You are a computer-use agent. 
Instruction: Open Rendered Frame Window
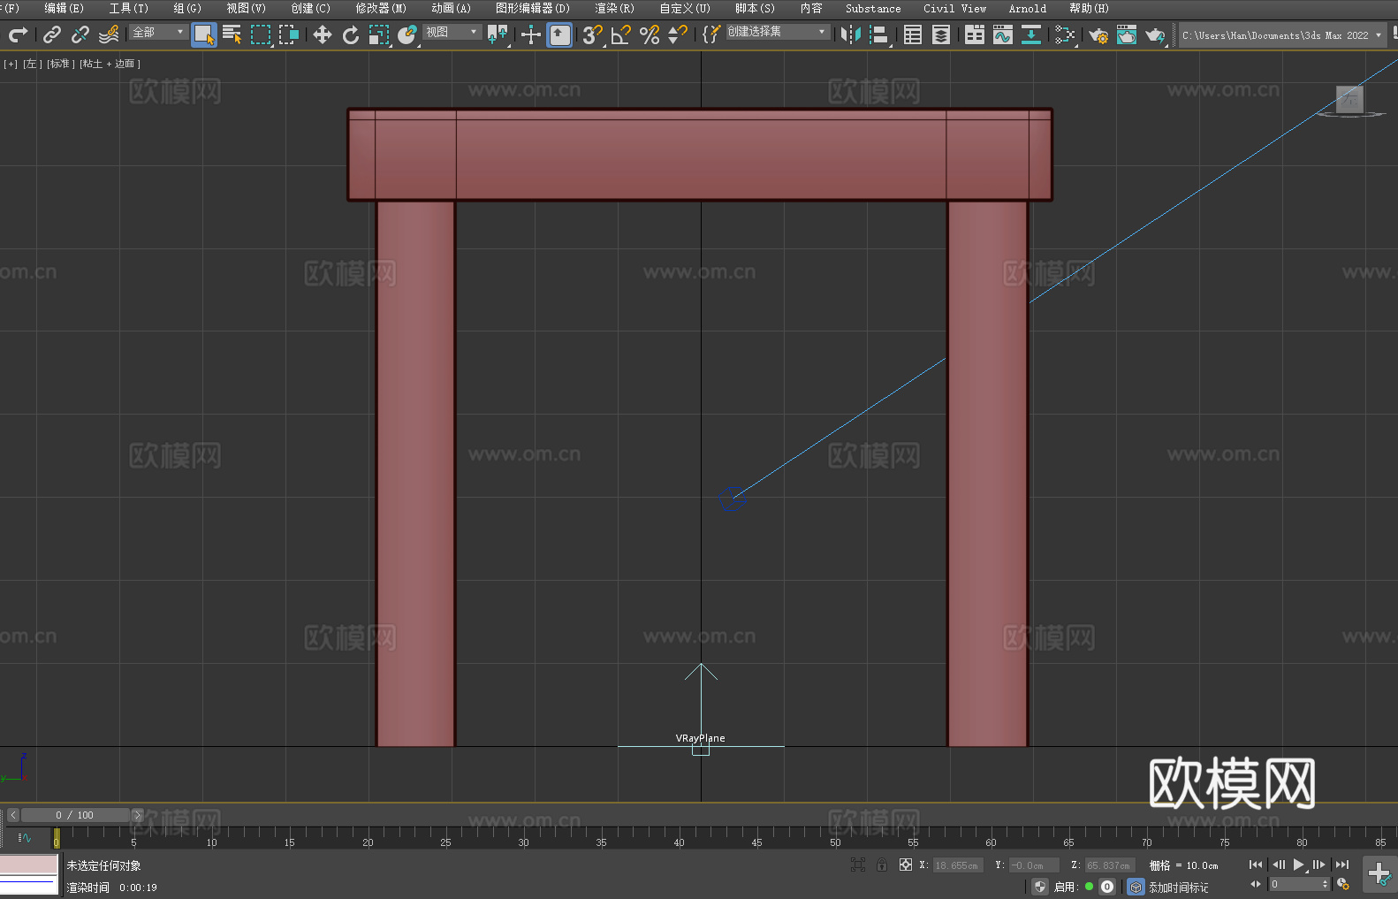1127,34
